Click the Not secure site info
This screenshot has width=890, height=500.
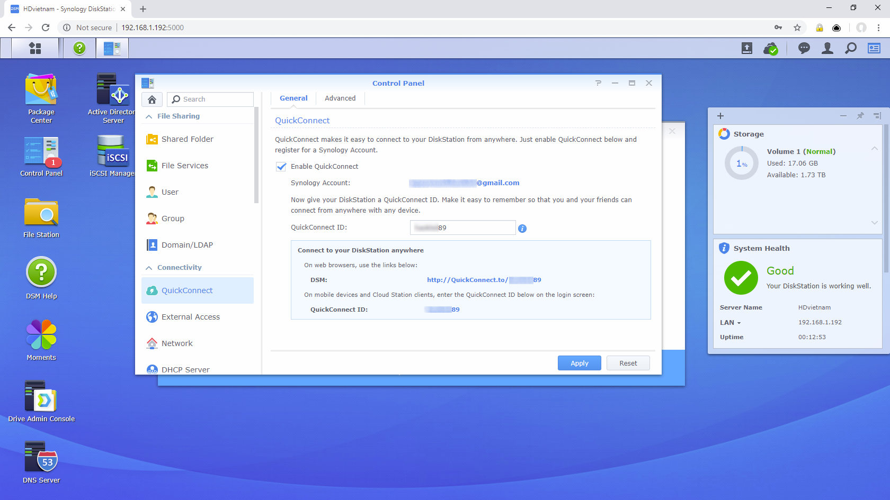pos(87,28)
